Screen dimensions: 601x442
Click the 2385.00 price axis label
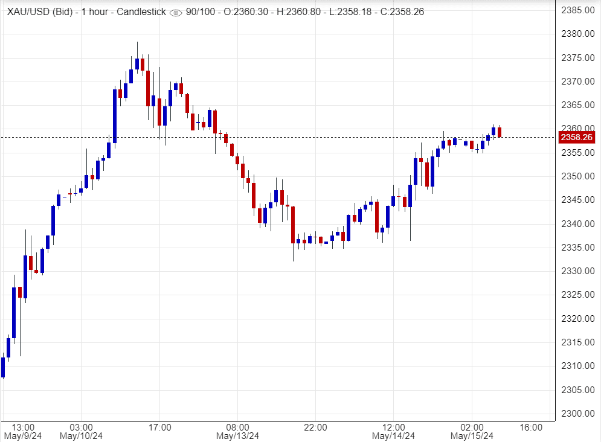tap(577, 10)
